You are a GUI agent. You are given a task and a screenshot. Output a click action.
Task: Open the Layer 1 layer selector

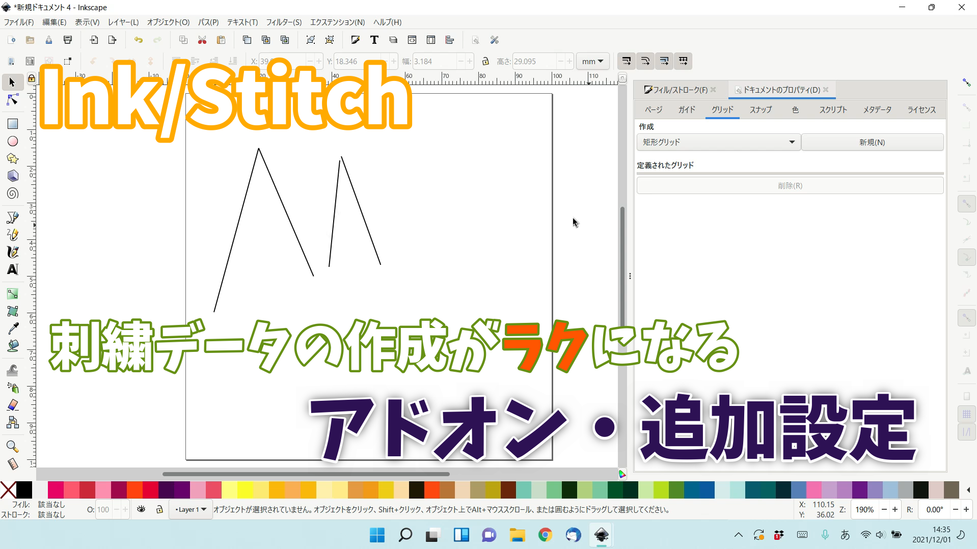[x=191, y=509]
